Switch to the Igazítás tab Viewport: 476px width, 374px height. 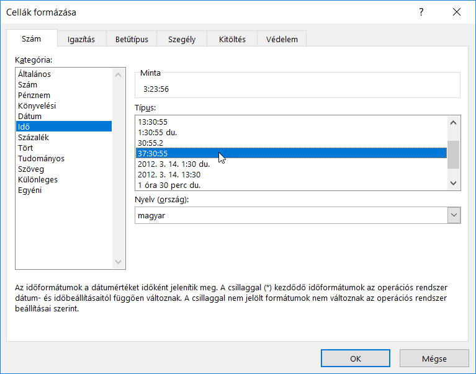point(81,39)
